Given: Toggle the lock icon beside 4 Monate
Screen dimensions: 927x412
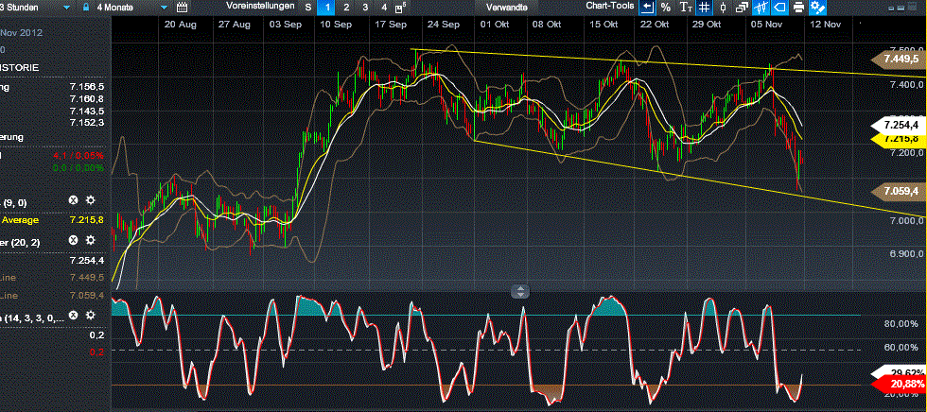Looking at the screenshot, I should coord(87,7).
